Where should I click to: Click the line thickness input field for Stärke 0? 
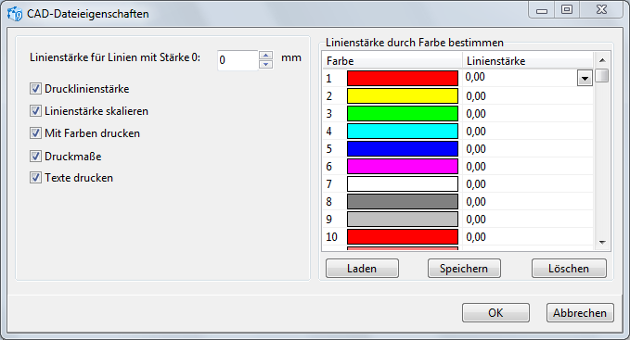[238, 60]
